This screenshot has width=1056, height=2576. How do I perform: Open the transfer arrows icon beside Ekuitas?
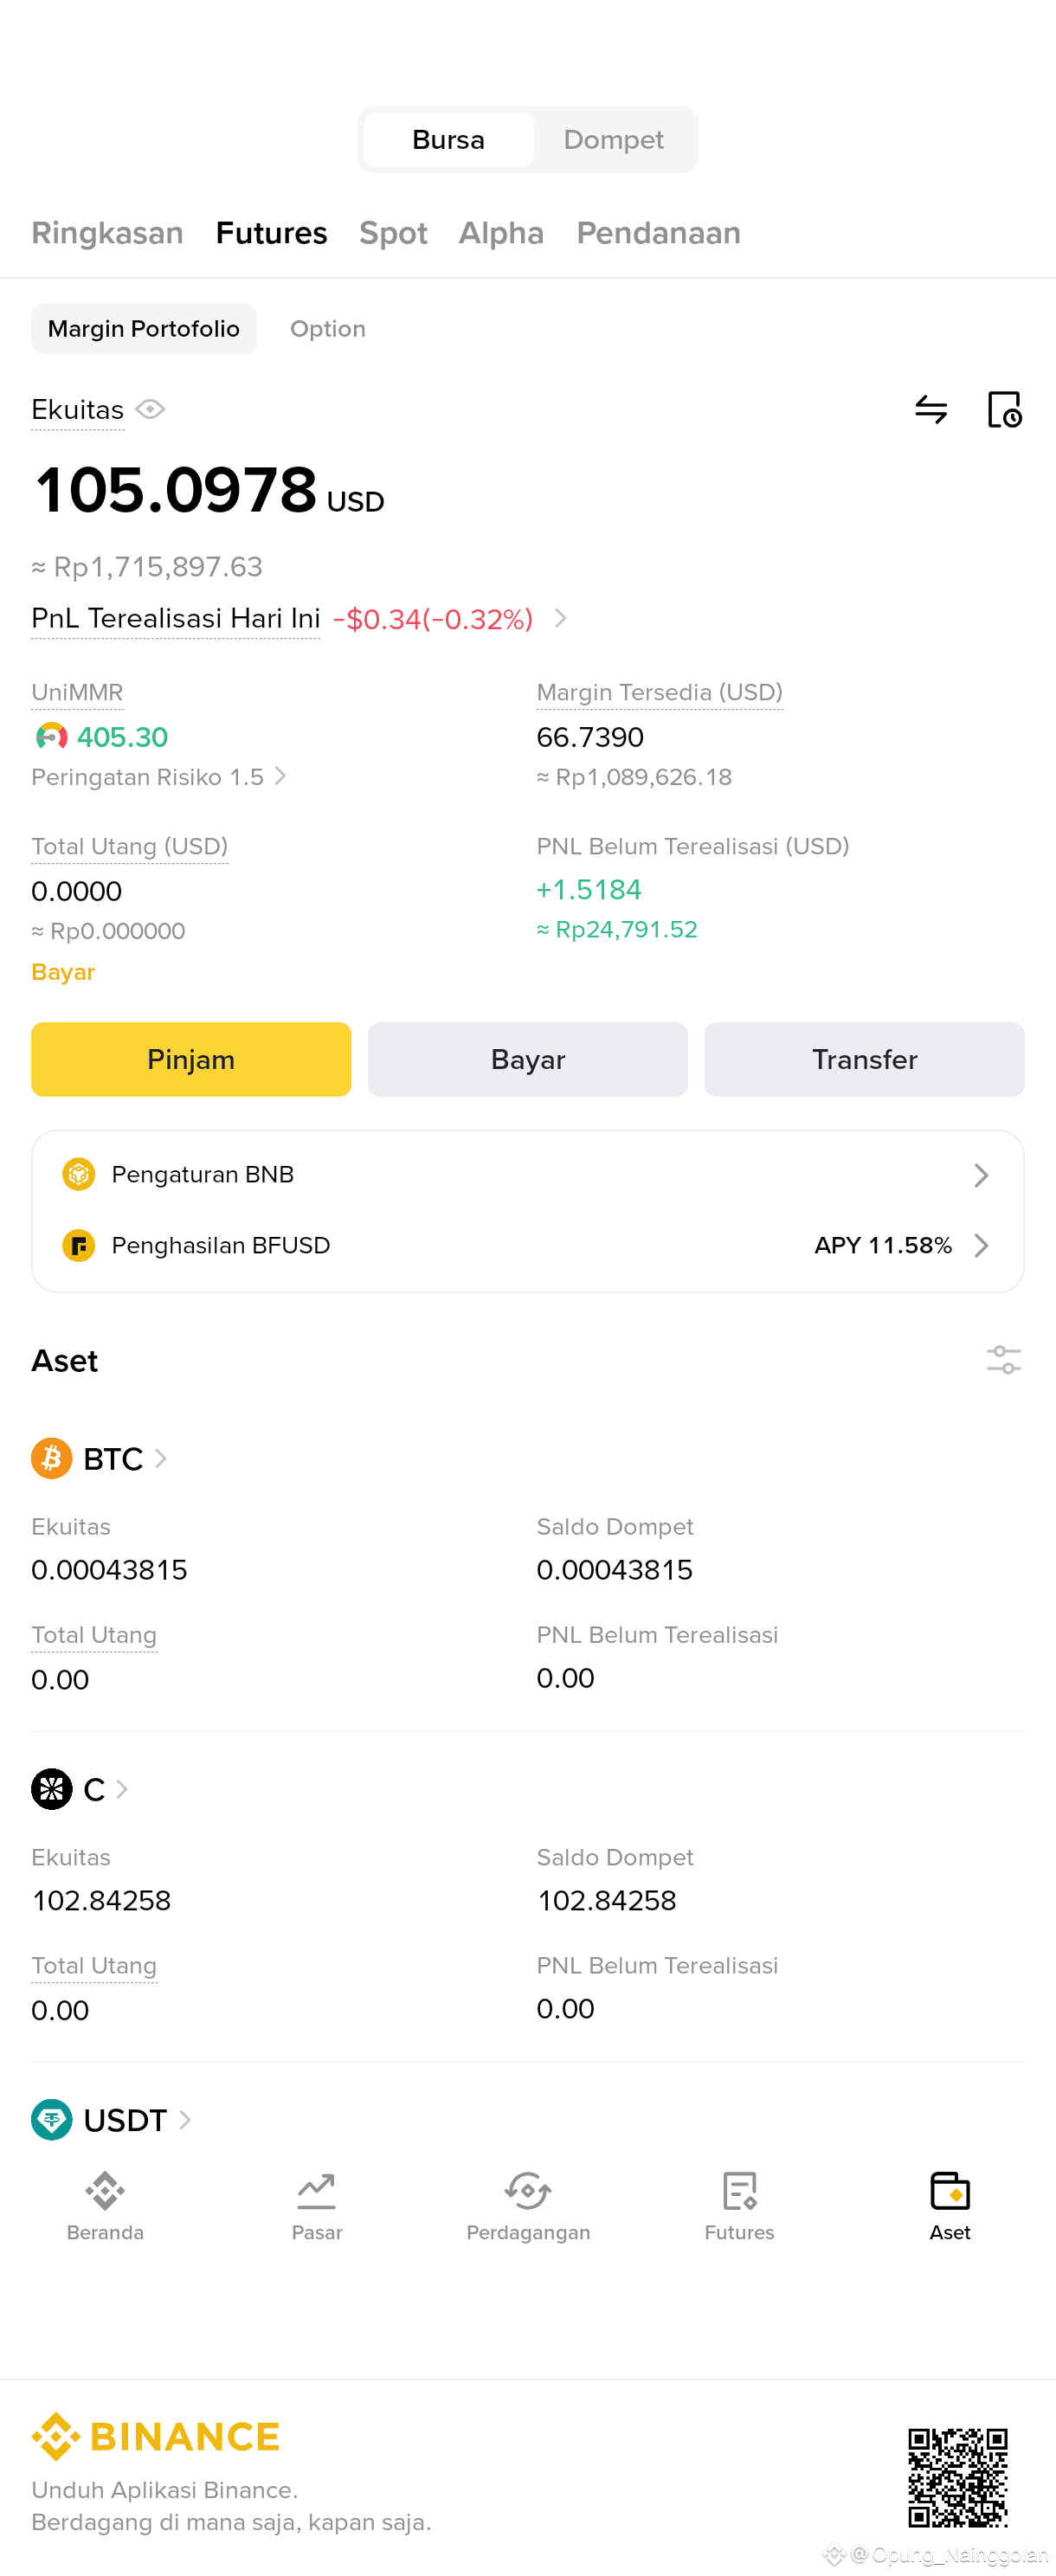point(931,409)
